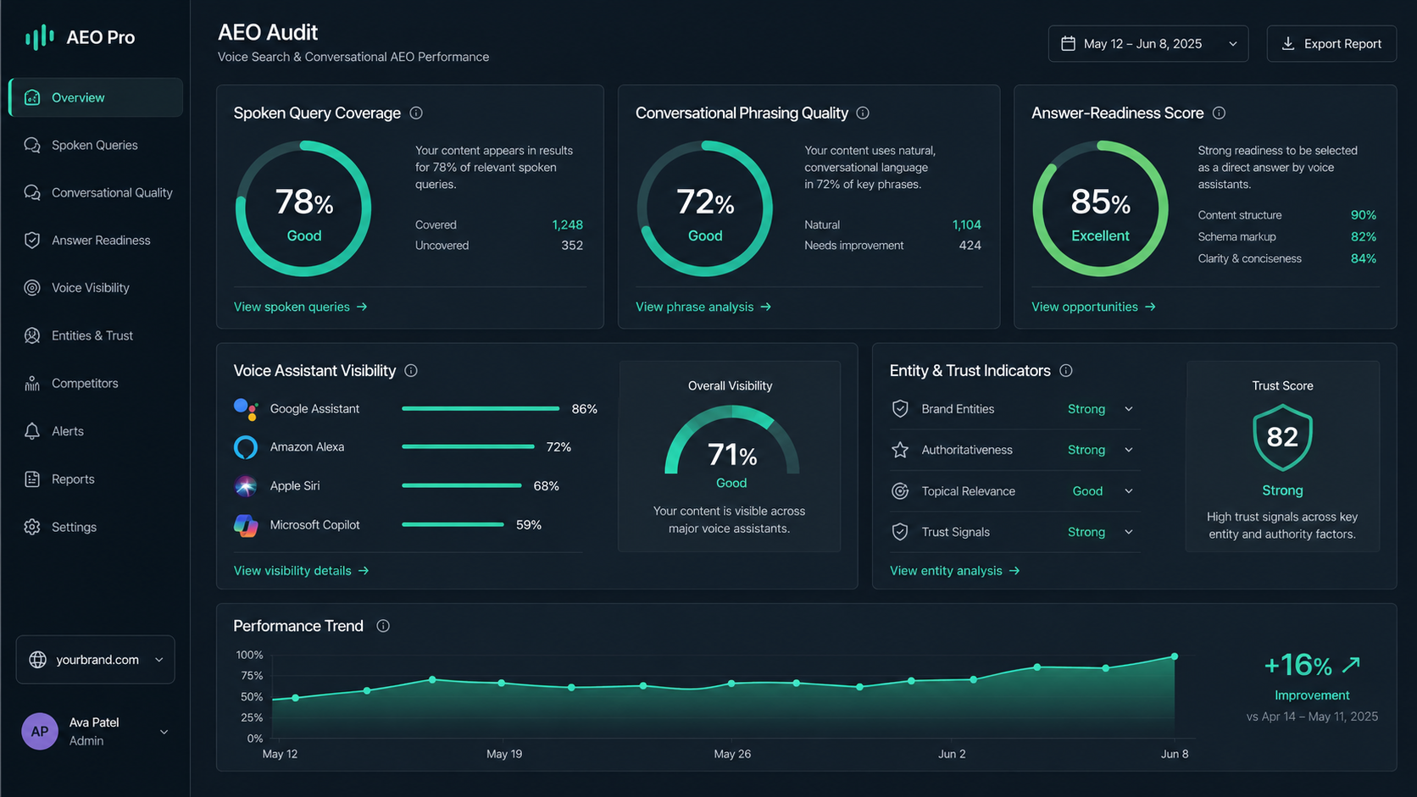Click the Trust Signals shield icon
Viewport: 1417px width, 797px height.
pos(900,532)
